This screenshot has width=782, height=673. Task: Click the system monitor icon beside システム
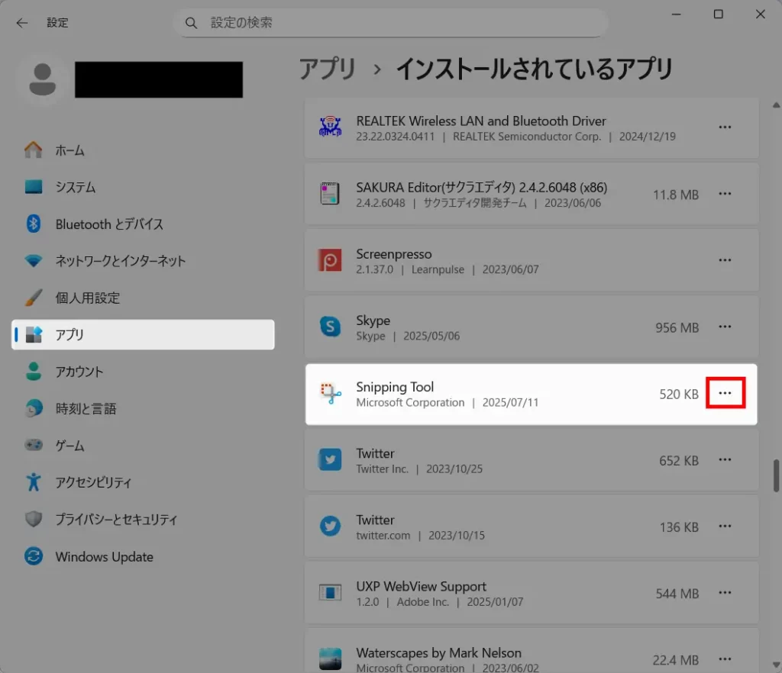tap(34, 187)
